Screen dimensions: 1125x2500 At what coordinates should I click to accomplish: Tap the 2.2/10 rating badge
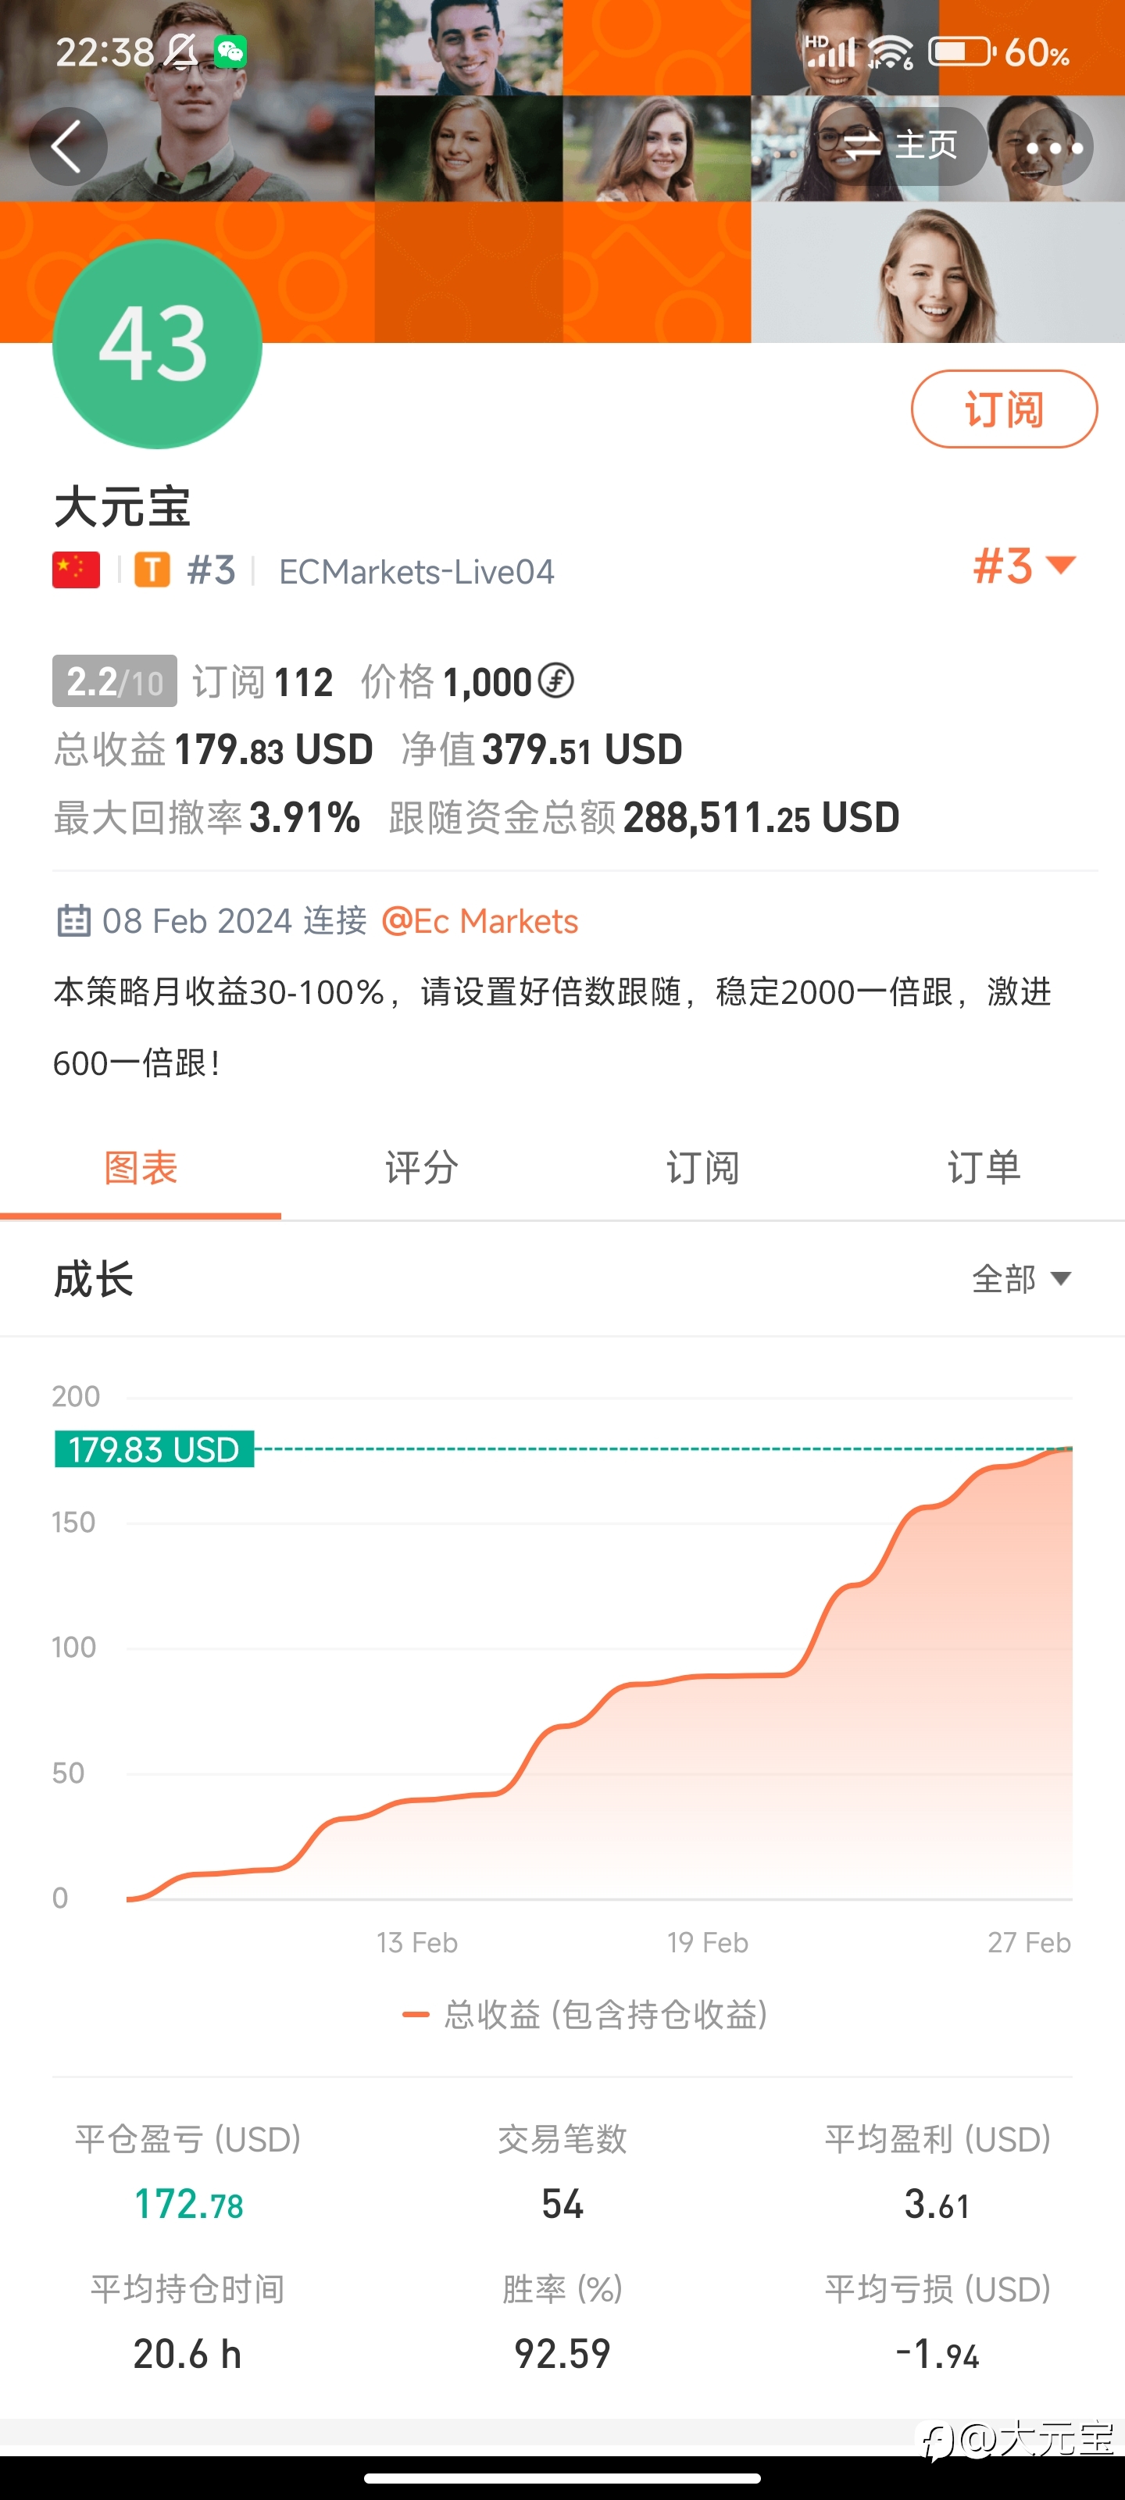(115, 682)
